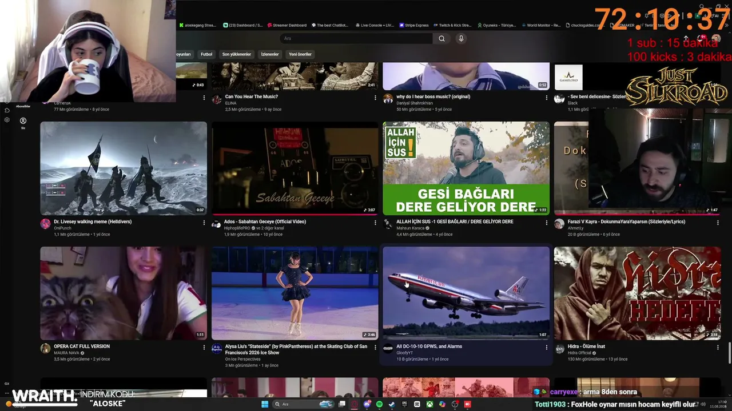Open AhmetLy channel avatar
This screenshot has width=732, height=411.
[559, 224]
